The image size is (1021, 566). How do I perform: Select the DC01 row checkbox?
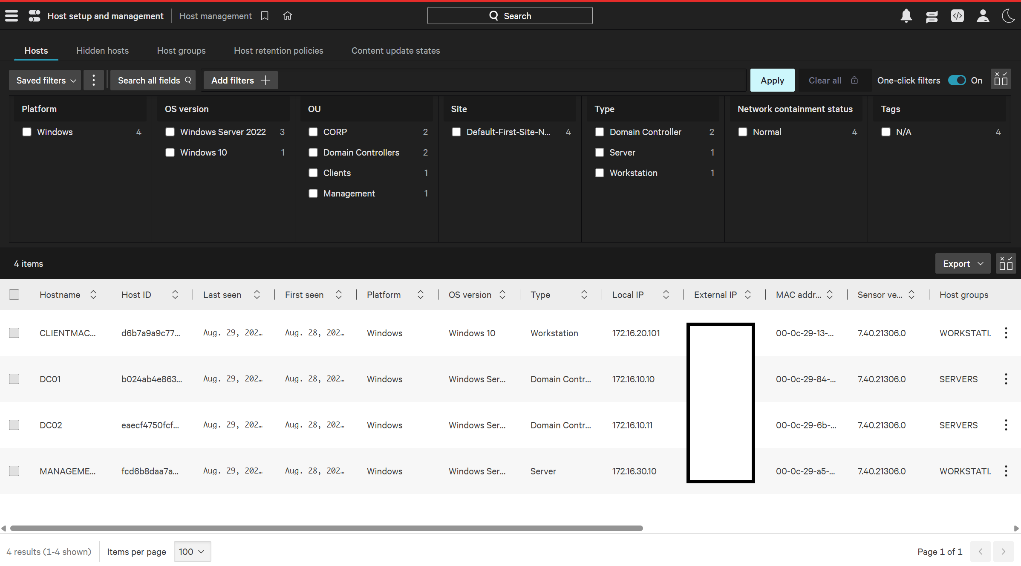[14, 379]
